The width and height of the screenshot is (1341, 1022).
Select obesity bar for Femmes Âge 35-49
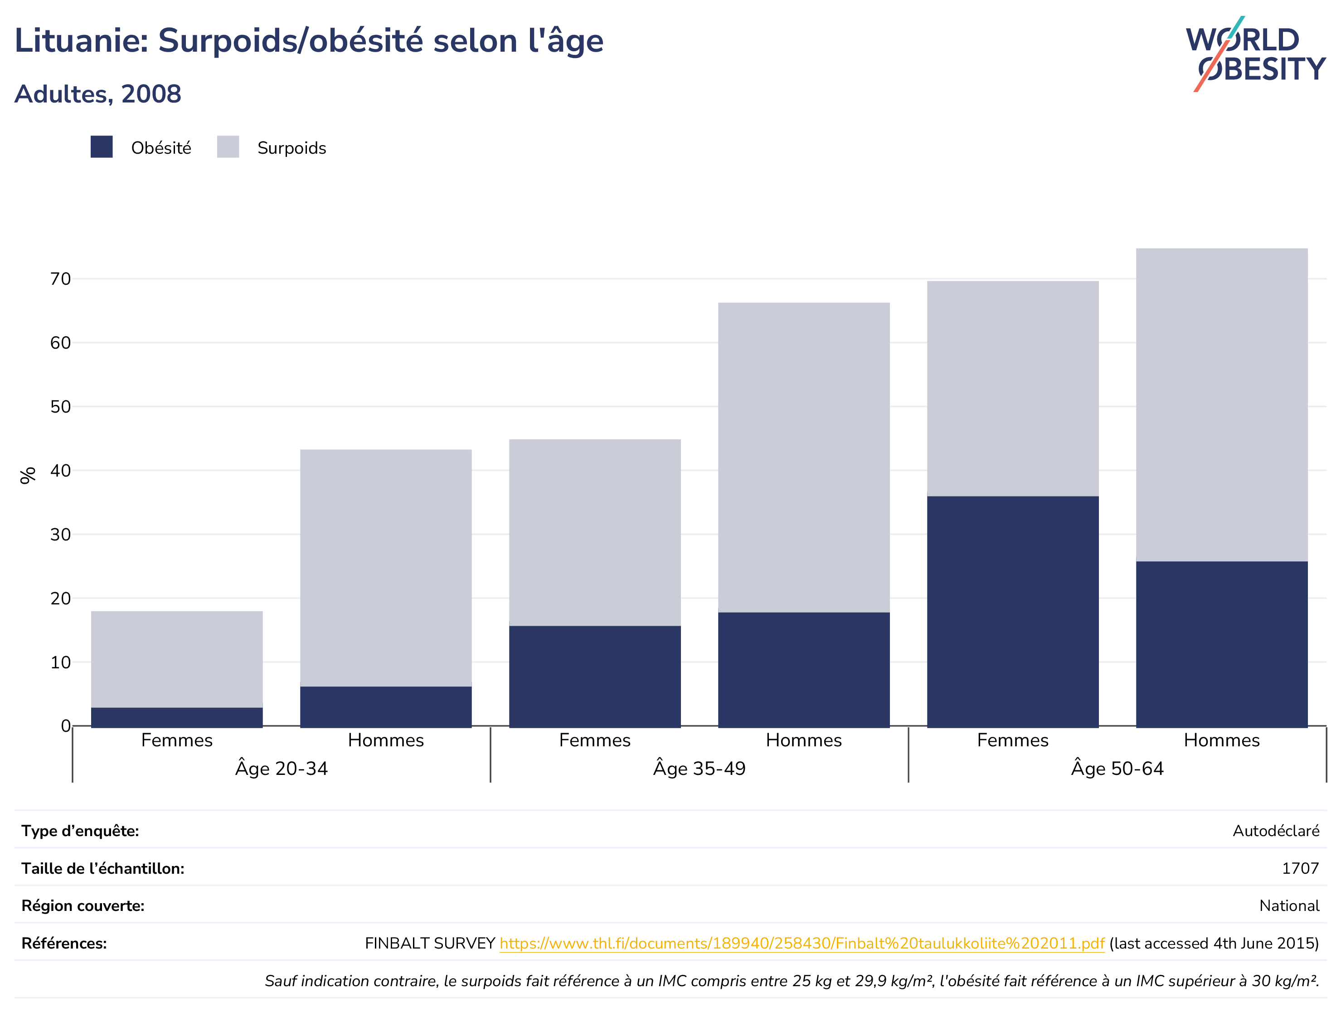595,676
